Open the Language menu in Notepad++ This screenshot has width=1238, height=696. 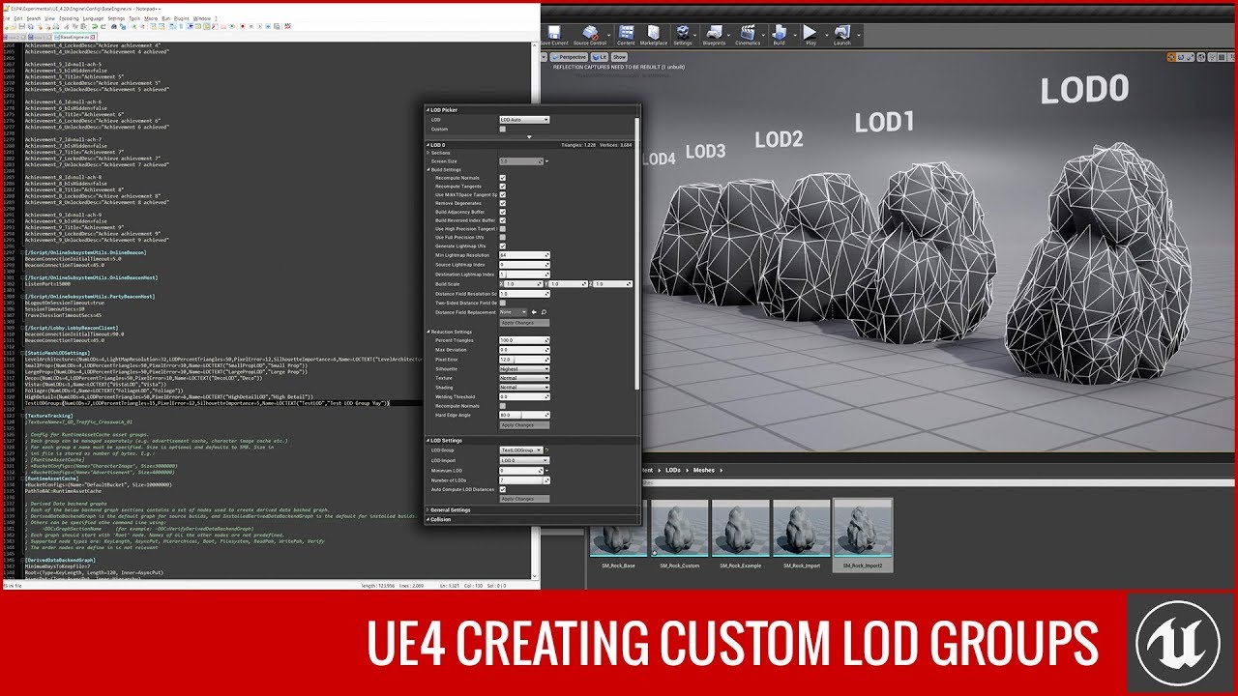93,18
